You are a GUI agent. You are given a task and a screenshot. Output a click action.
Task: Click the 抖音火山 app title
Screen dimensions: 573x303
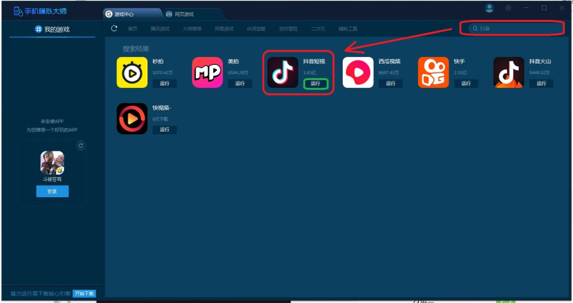pos(540,62)
